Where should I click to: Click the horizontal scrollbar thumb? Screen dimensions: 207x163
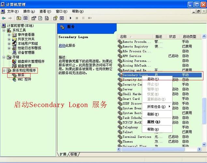(x=153, y=149)
